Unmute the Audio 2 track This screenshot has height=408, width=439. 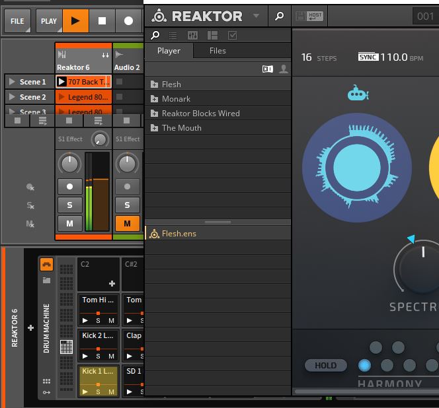pyautogui.click(x=128, y=223)
